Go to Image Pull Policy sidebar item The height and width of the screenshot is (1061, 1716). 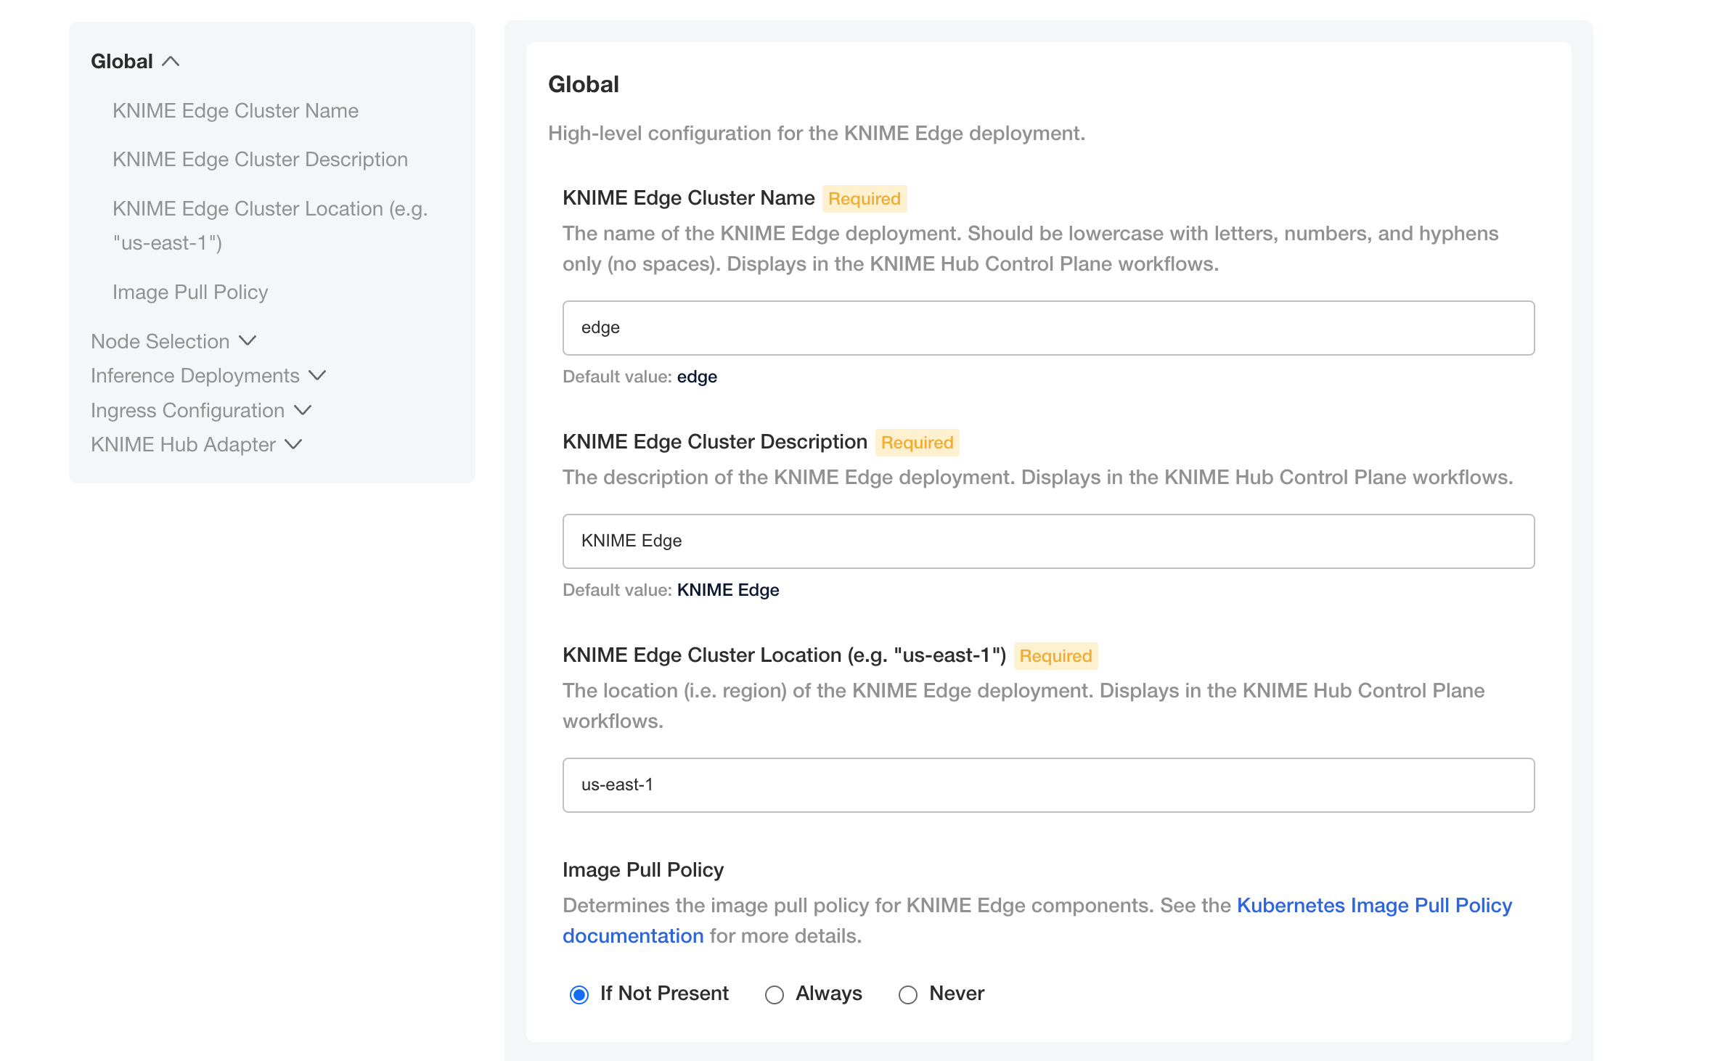pos(190,292)
